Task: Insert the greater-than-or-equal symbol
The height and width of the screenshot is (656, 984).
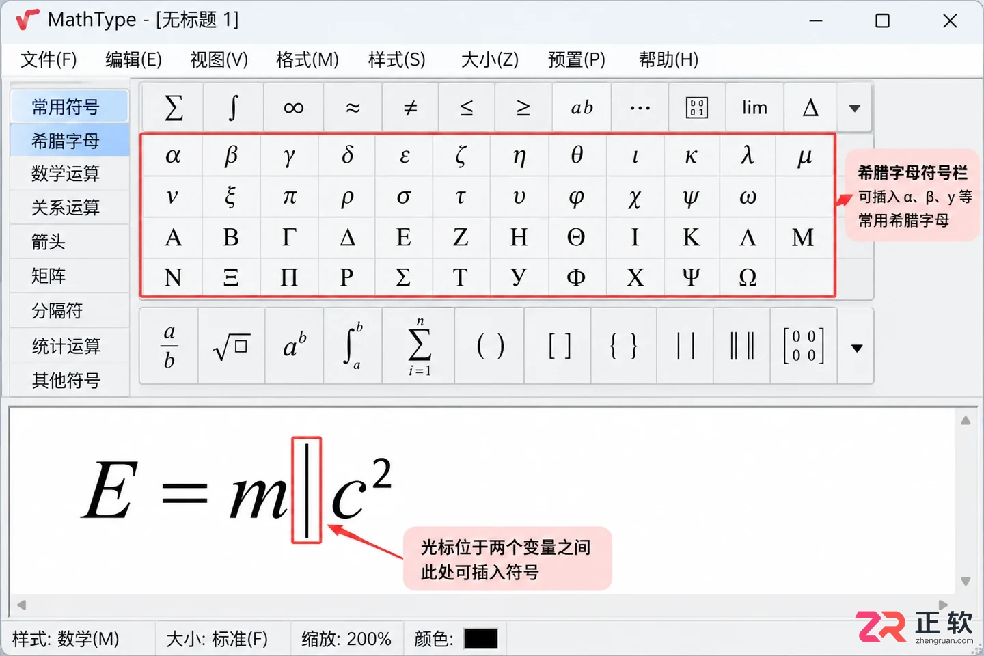Action: (523, 107)
